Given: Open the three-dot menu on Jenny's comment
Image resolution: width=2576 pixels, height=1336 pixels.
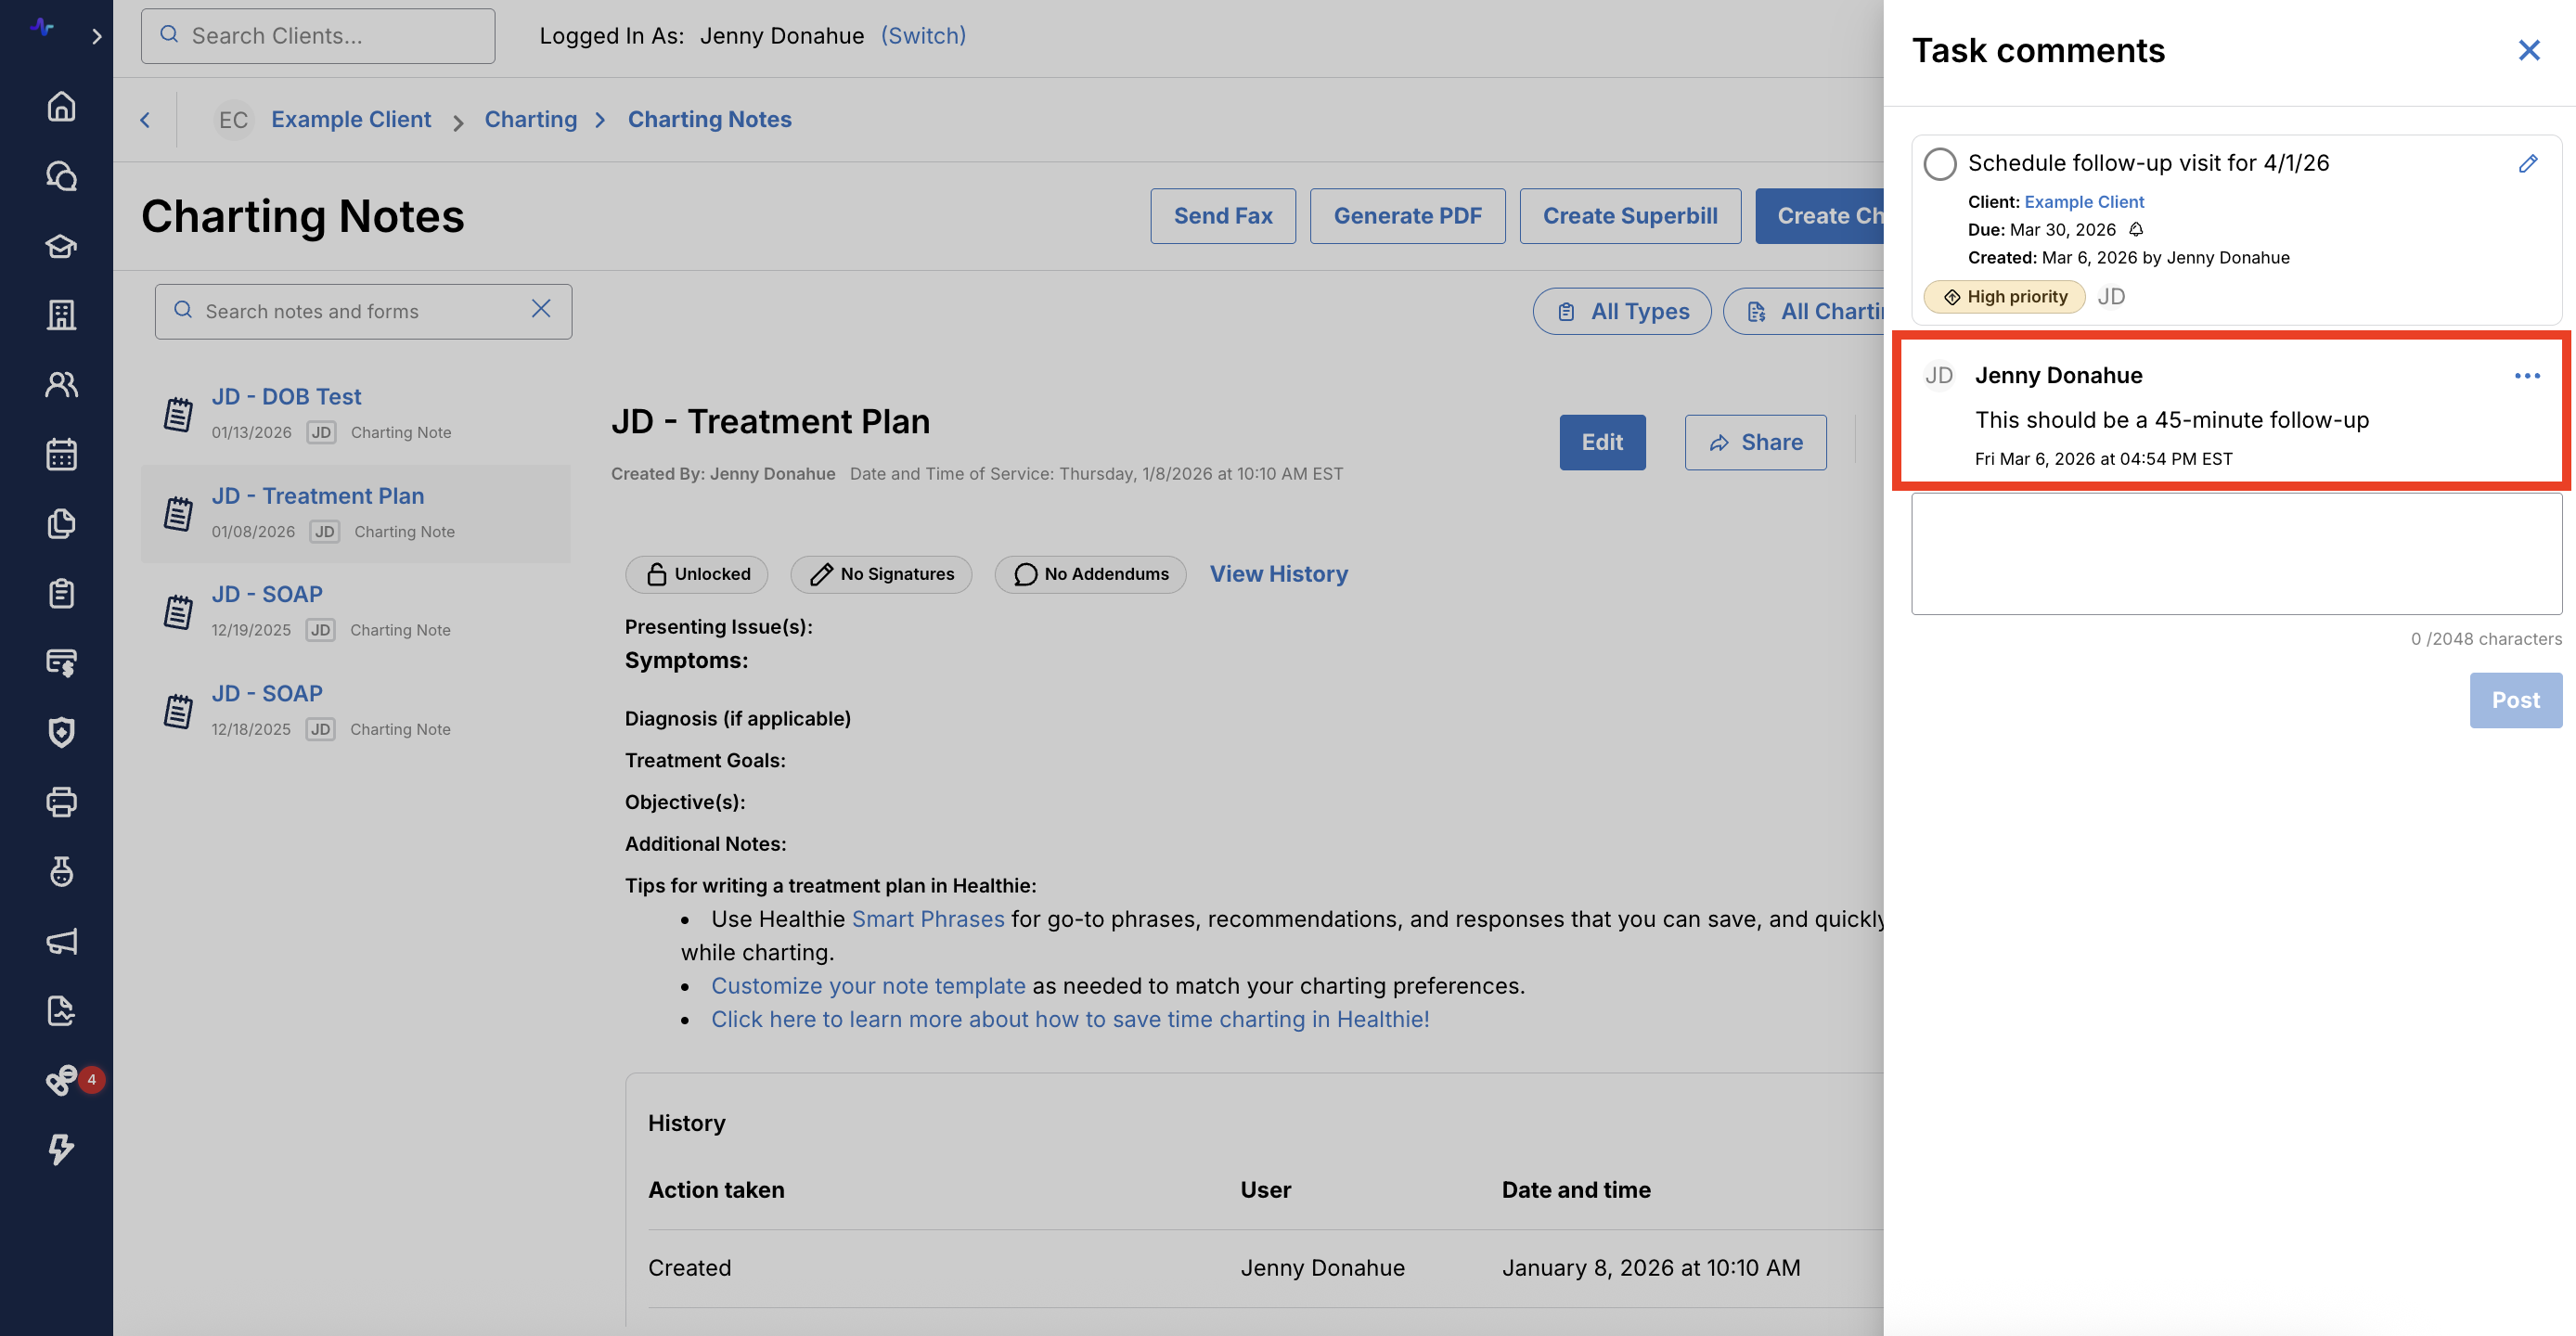Looking at the screenshot, I should (2526, 376).
